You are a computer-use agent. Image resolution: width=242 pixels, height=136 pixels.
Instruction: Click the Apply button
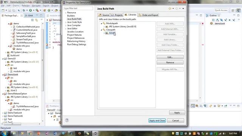click(x=177, y=113)
